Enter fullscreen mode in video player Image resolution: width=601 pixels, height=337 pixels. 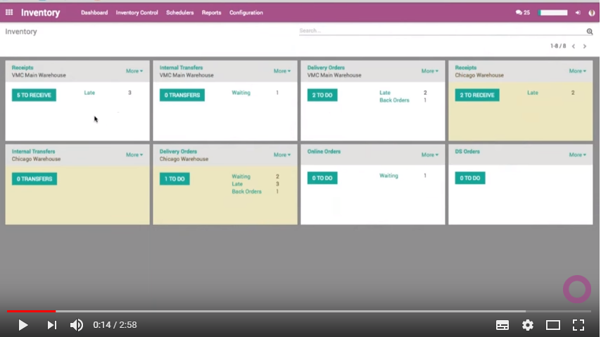[578, 325]
